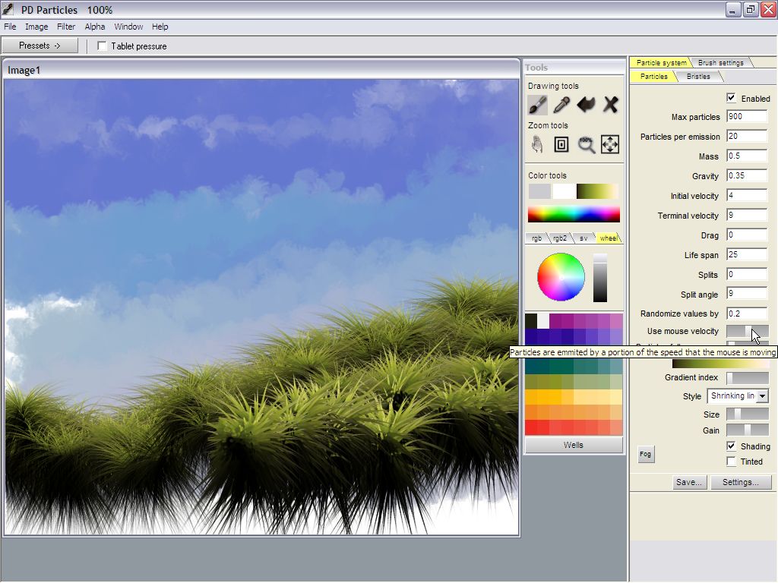The width and height of the screenshot is (778, 583).
Task: Select the eyedropper color picker tool
Action: 561,104
